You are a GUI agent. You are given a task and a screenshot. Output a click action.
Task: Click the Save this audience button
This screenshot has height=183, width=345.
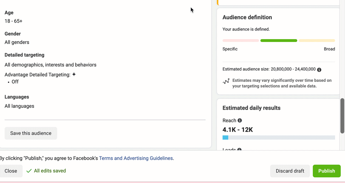[x=31, y=133]
